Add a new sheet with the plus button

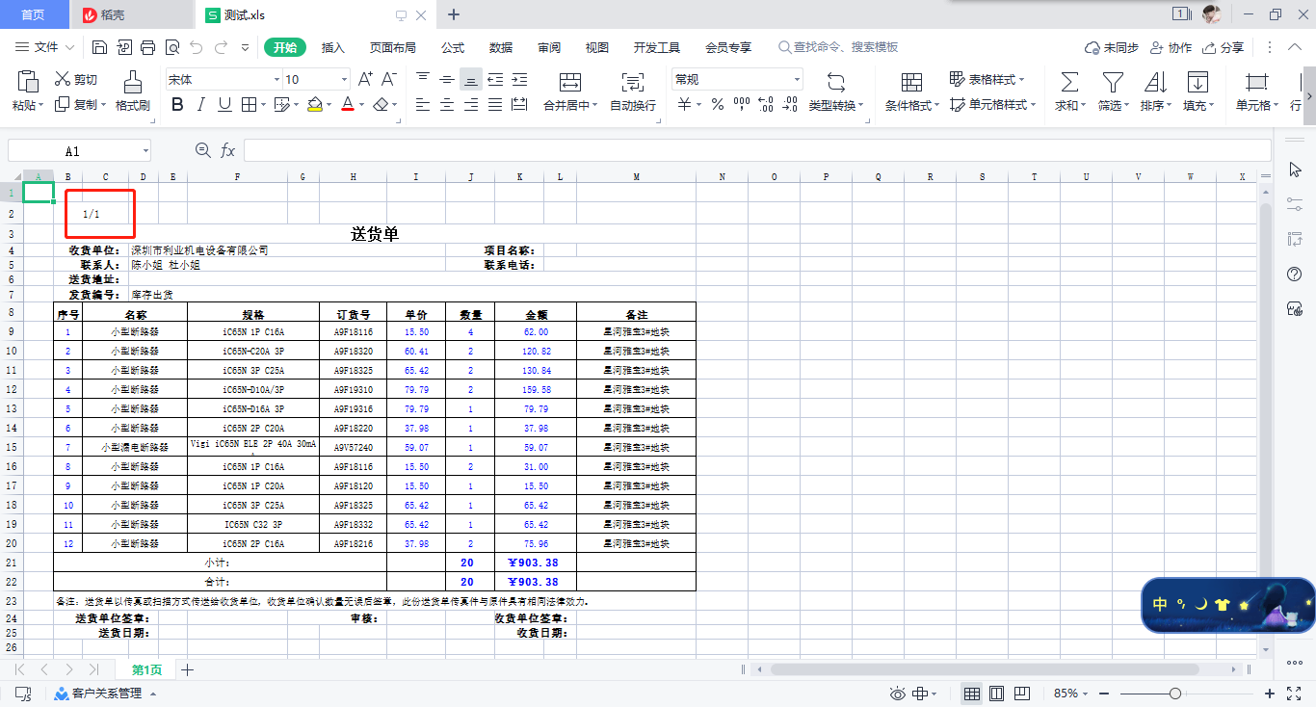[x=188, y=669]
